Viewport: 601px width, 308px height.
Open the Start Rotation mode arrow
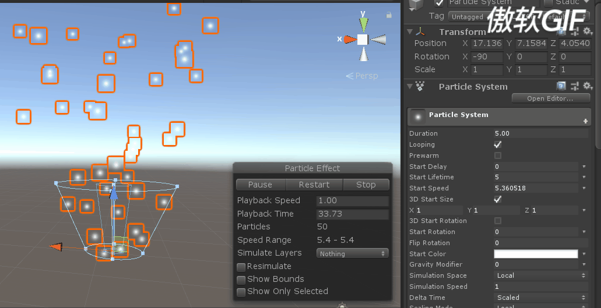click(x=584, y=232)
